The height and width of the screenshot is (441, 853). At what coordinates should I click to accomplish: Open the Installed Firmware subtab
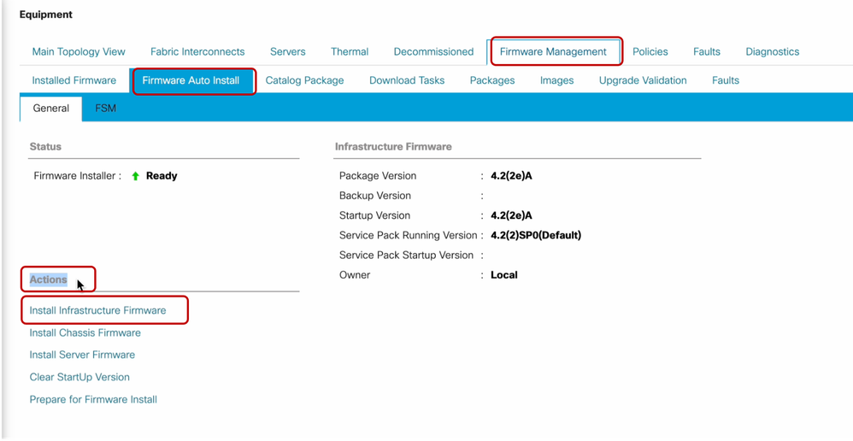click(74, 80)
